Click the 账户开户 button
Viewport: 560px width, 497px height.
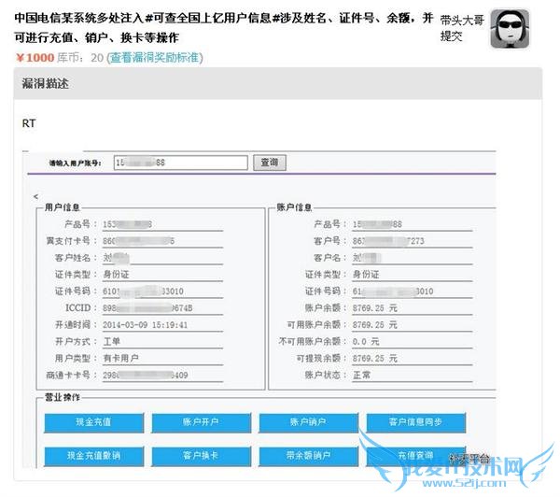201,422
